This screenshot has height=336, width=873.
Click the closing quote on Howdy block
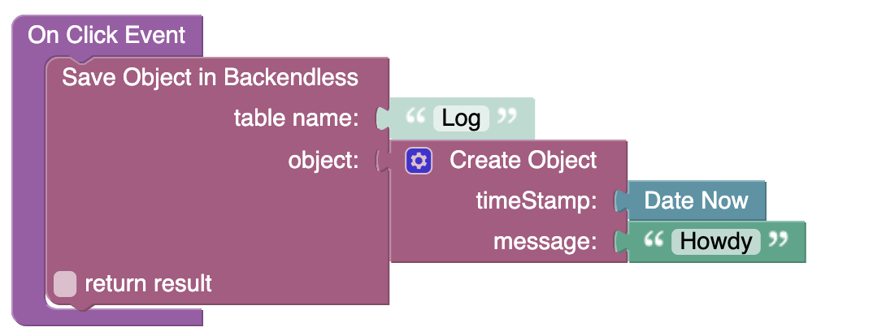point(779,240)
